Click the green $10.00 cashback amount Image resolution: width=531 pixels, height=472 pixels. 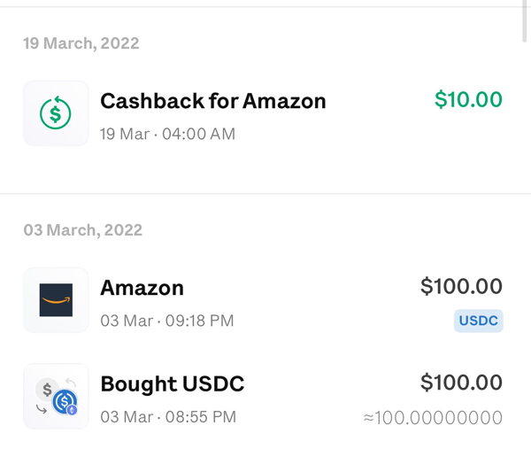pyautogui.click(x=468, y=99)
